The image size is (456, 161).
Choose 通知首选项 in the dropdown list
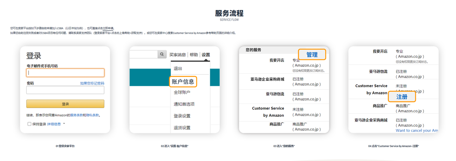tap(184, 104)
